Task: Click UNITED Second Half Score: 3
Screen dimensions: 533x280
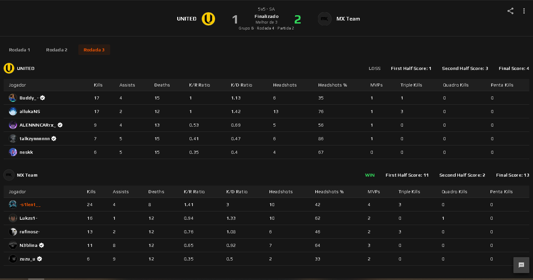Action: point(465,68)
